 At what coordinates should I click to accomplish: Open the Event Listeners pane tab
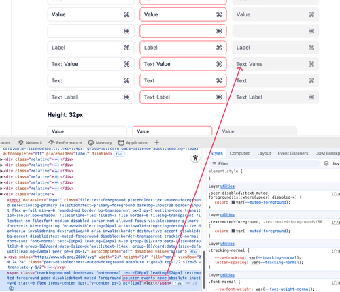pos(293,153)
